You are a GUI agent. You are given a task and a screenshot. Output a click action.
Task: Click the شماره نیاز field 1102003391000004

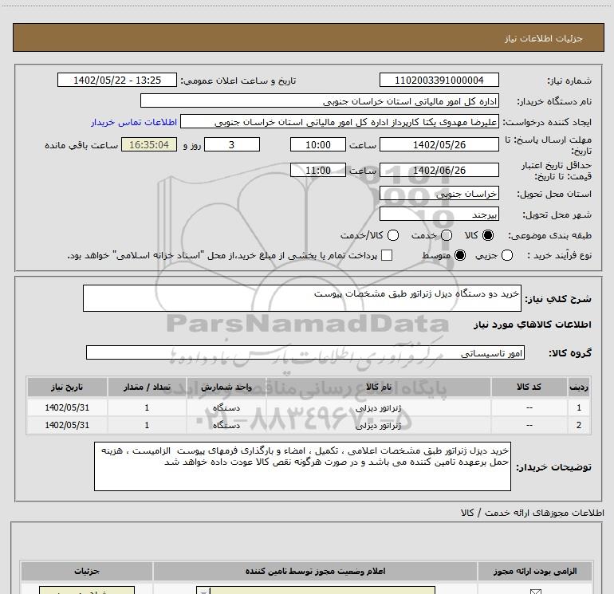[x=439, y=80]
